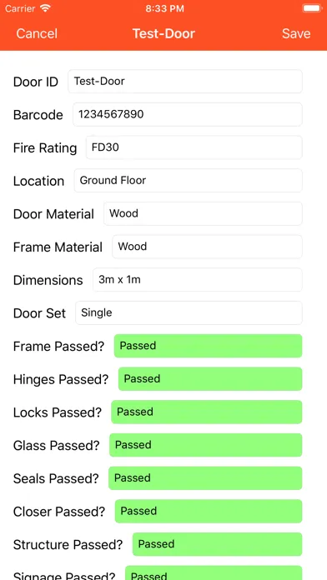Toggle the Locks Passed status
The image size is (327, 580).
pyautogui.click(x=207, y=412)
